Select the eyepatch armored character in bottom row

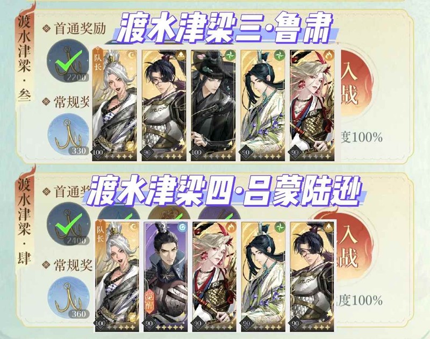312,276
